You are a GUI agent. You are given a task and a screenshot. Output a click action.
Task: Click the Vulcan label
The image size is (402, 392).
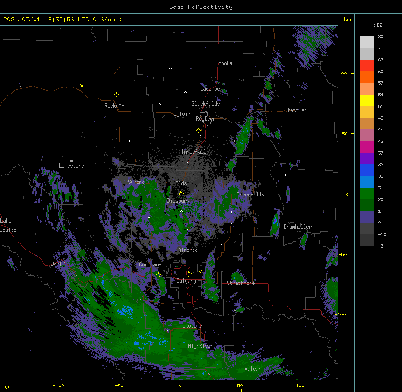point(253,369)
